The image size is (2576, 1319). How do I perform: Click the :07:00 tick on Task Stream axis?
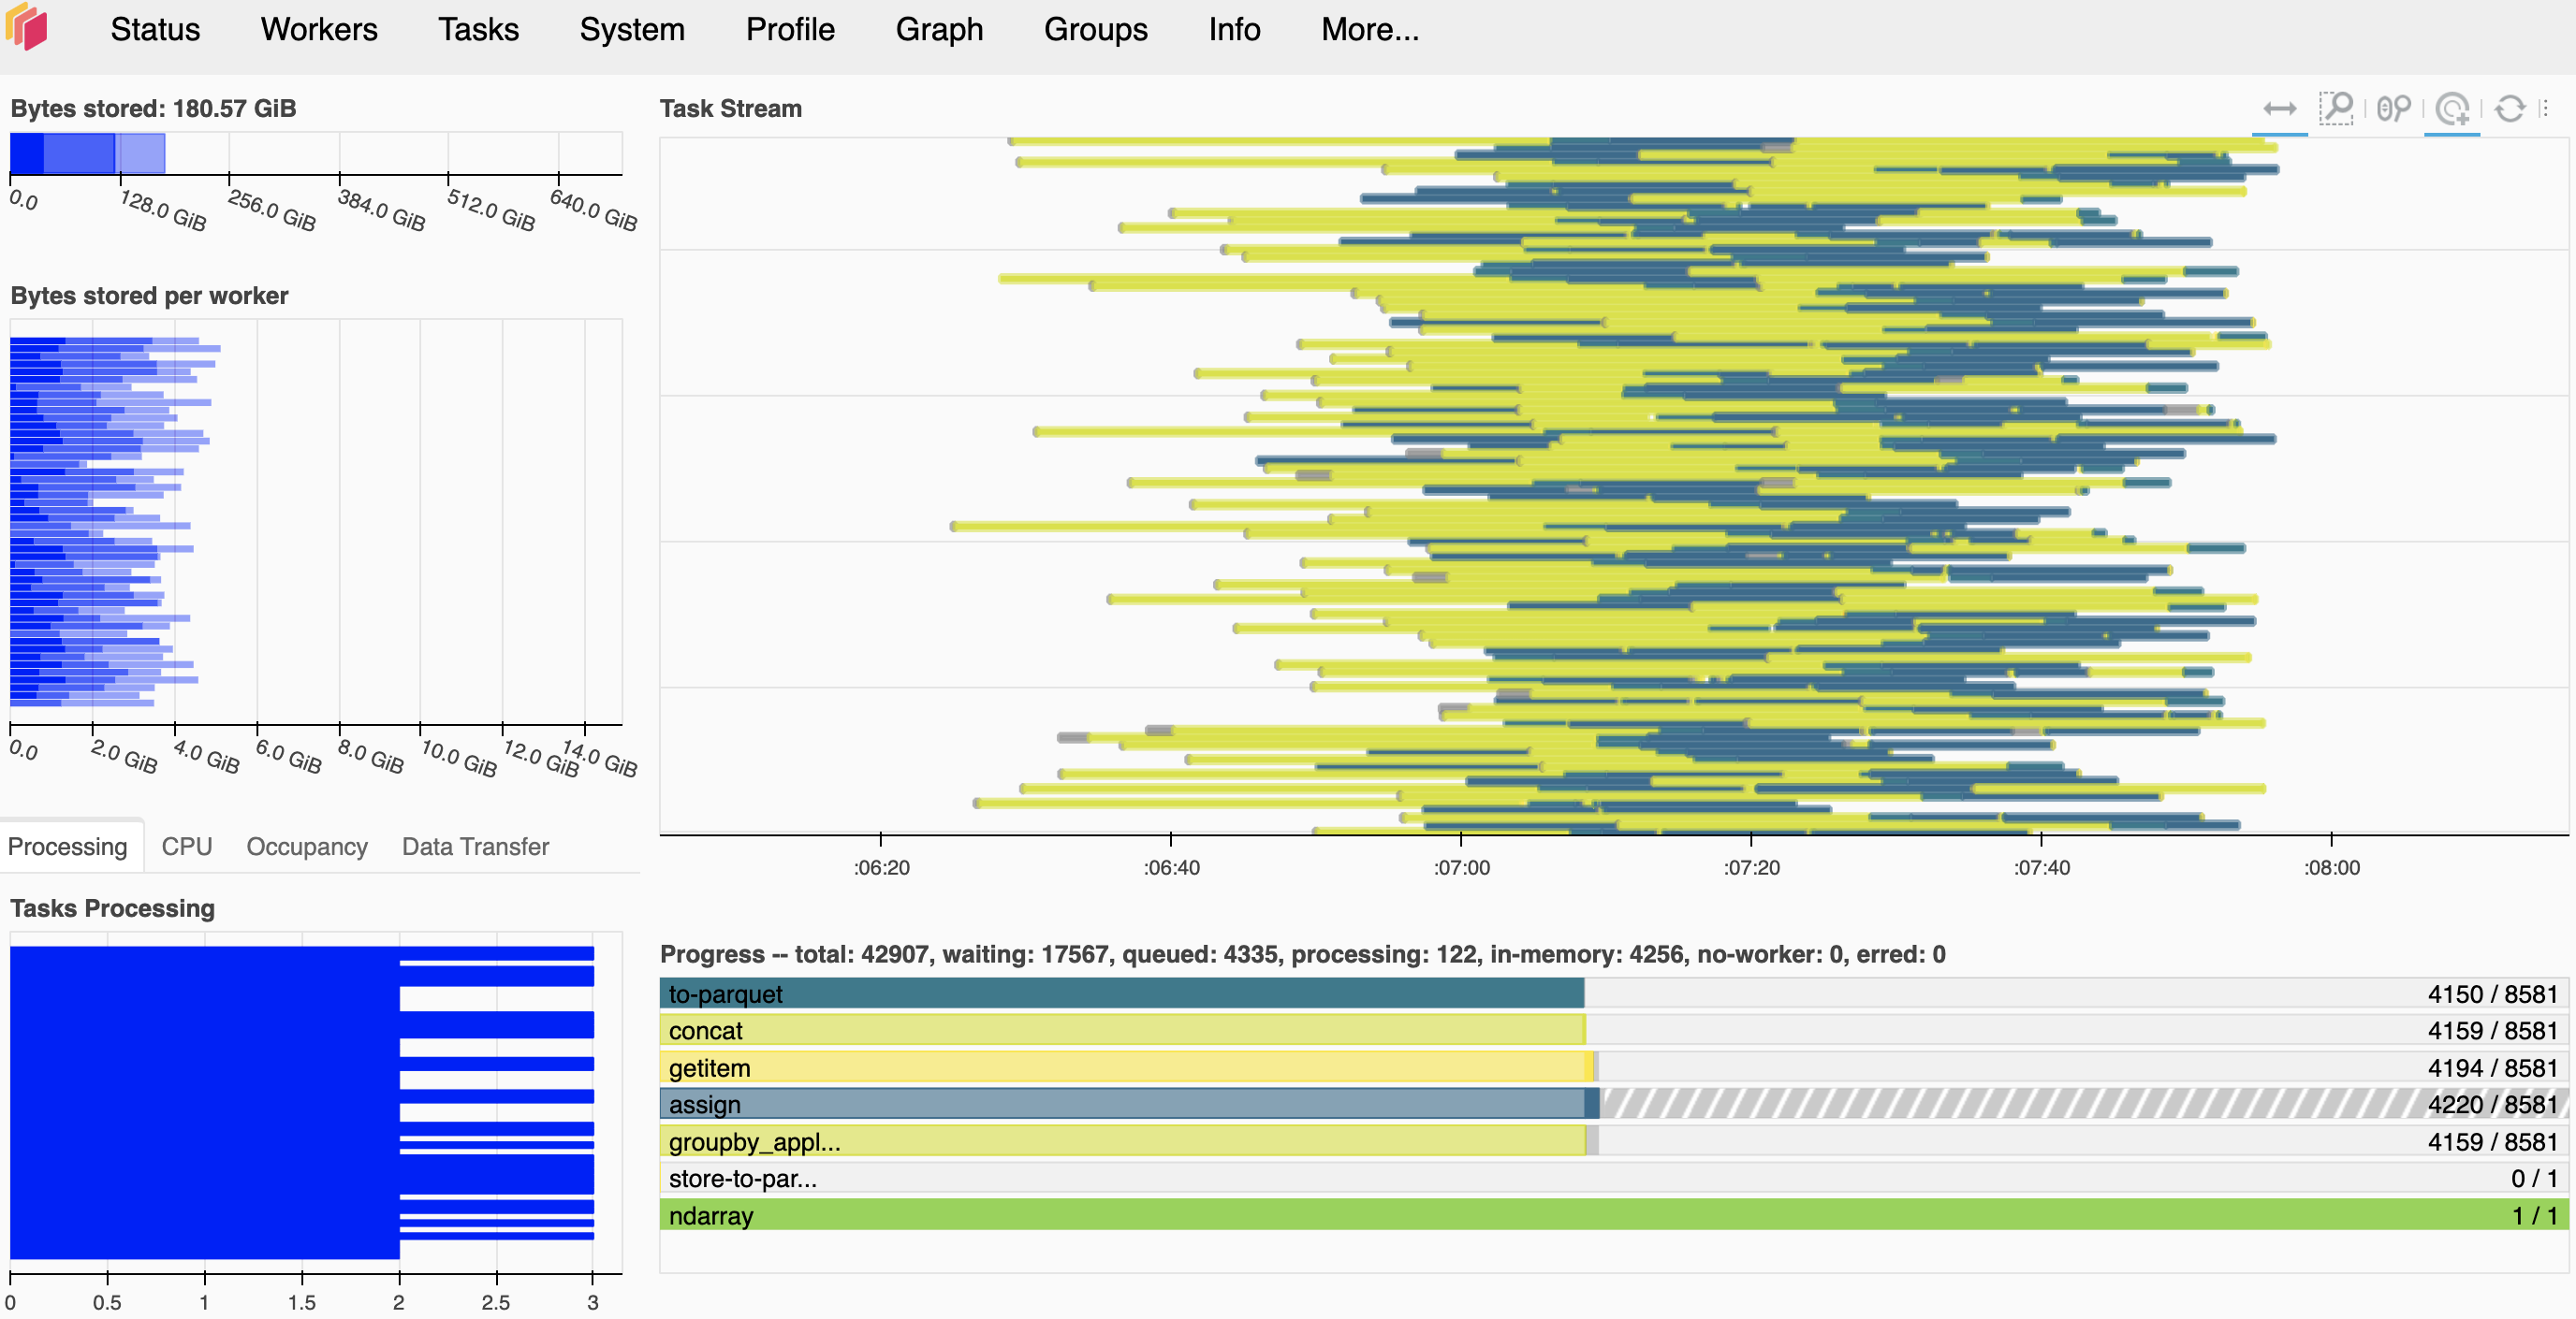click(1461, 866)
